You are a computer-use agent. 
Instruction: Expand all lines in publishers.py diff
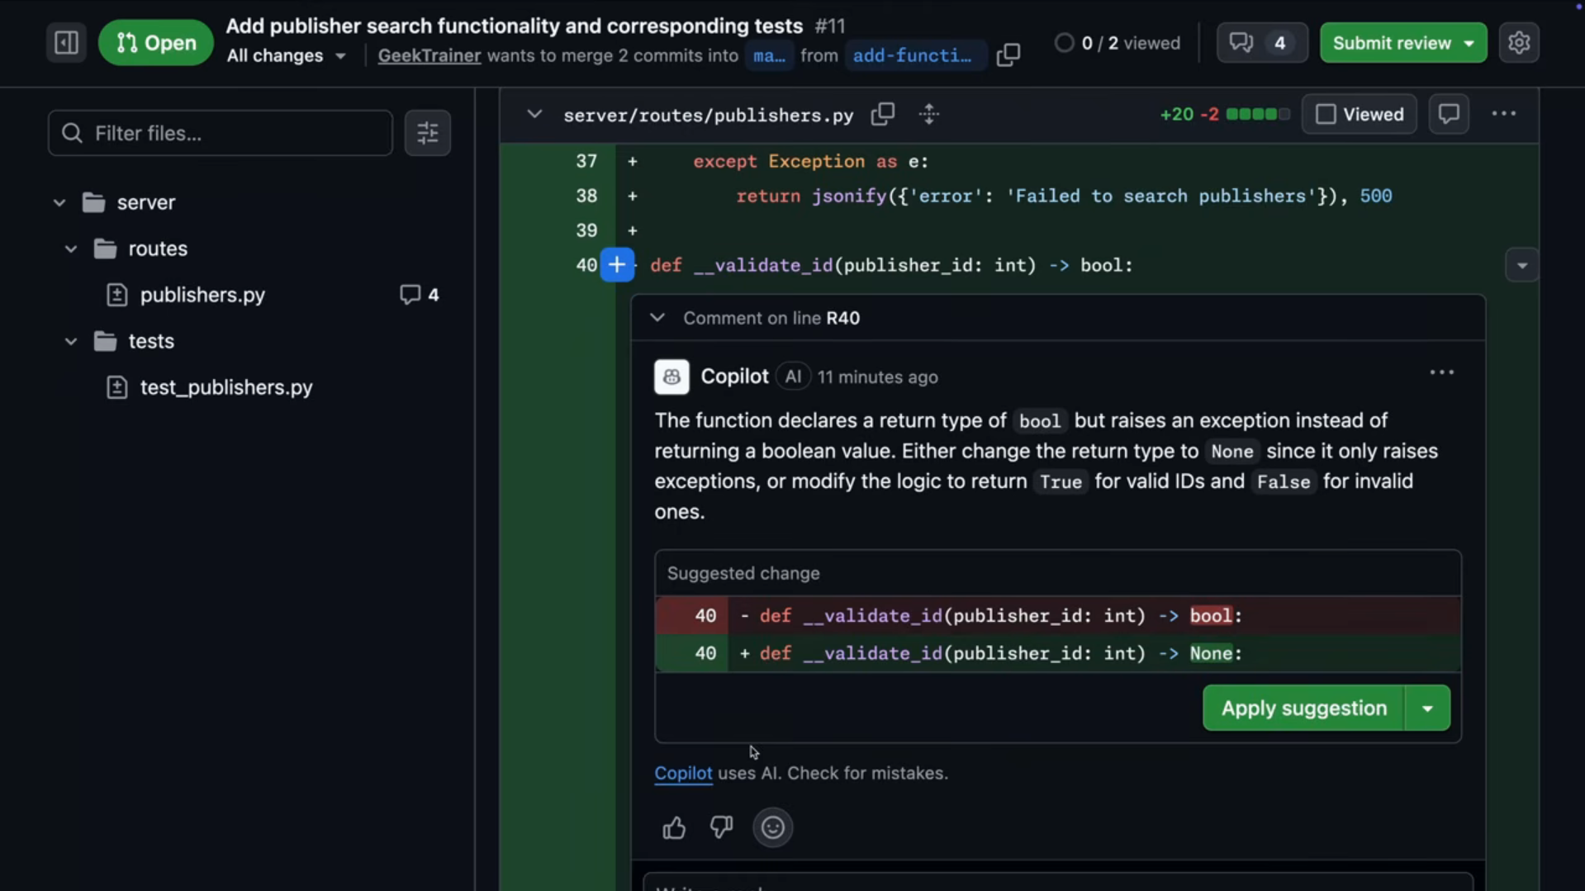point(929,114)
